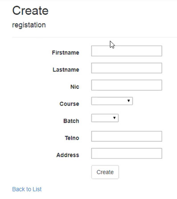This screenshot has height=199, width=177.
Task: Click the Telno field label
Action: [x=72, y=138]
